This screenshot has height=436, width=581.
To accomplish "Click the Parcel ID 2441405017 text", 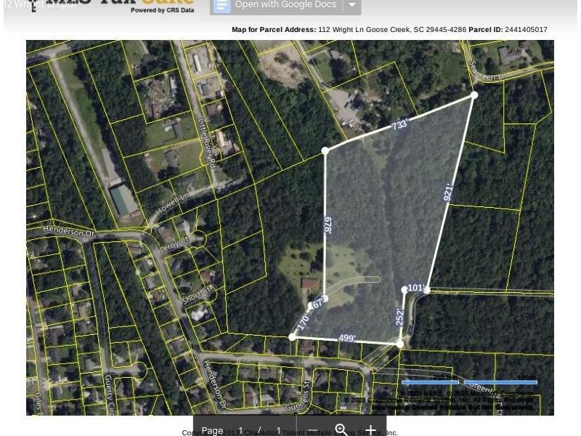I will click(508, 30).
